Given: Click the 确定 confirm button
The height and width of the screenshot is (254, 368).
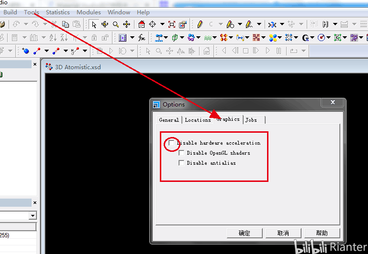Looking at the screenshot, I should point(245,233).
